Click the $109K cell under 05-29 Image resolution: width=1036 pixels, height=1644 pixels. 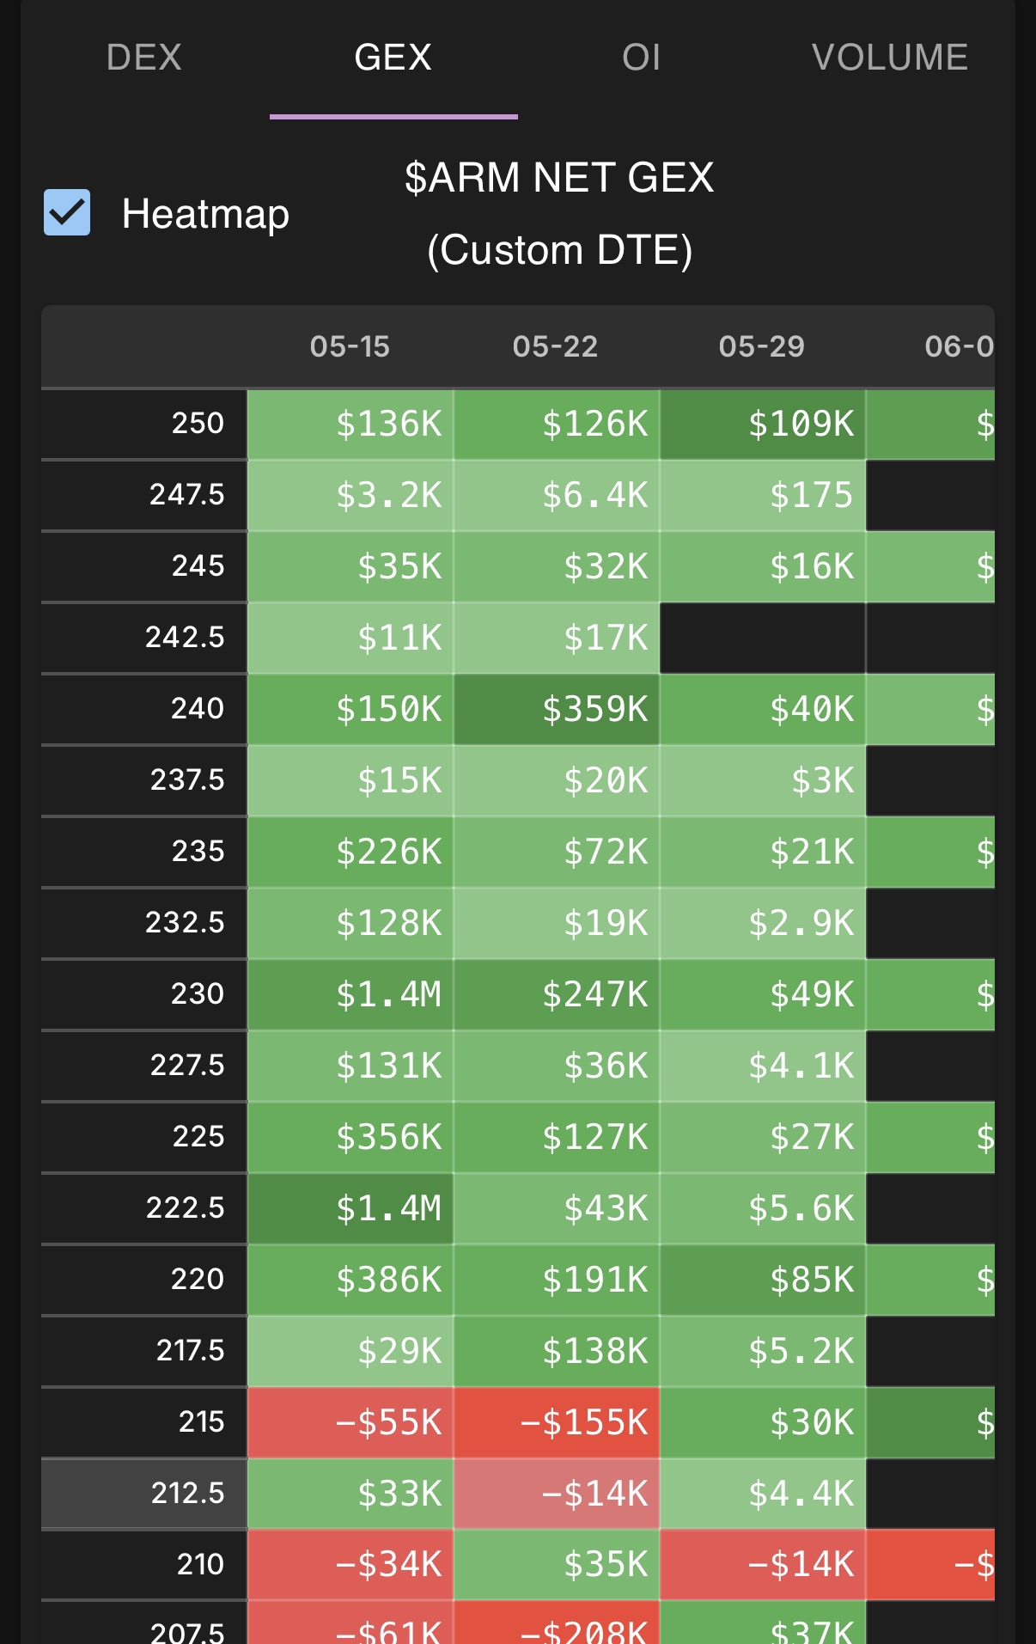click(763, 424)
